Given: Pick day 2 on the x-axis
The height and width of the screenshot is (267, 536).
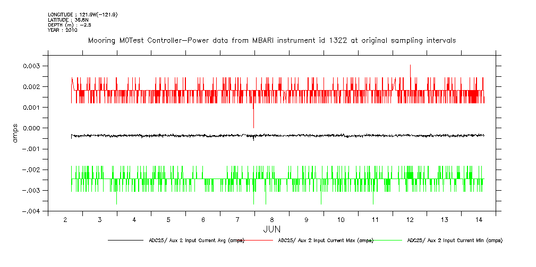Looking at the screenshot, I should coord(65,220).
